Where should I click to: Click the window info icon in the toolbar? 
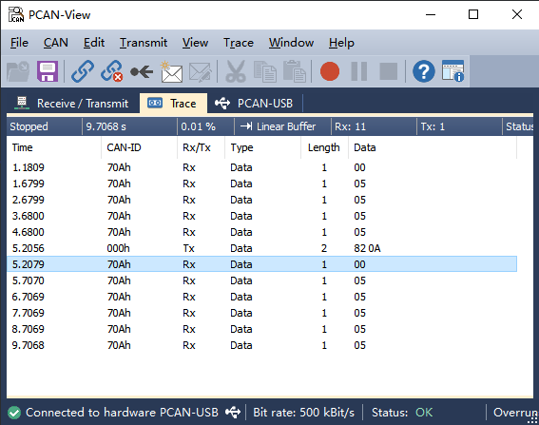pos(453,71)
